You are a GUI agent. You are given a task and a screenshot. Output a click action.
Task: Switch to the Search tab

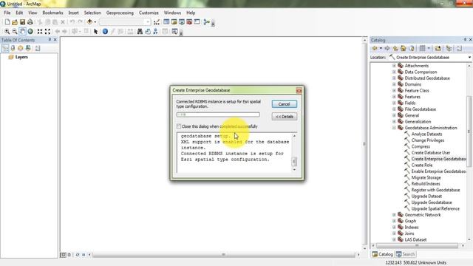point(406,254)
